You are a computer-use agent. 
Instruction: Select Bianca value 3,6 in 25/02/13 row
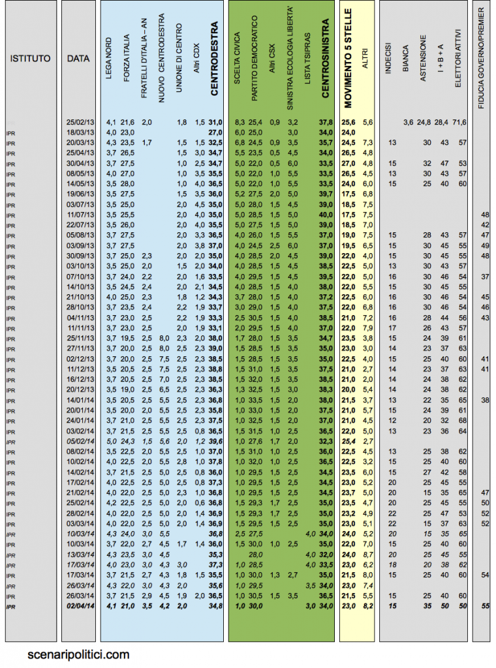408,122
